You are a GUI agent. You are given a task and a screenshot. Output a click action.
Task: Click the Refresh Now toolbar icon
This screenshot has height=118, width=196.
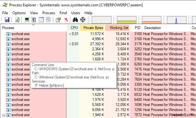(x=17, y=20)
